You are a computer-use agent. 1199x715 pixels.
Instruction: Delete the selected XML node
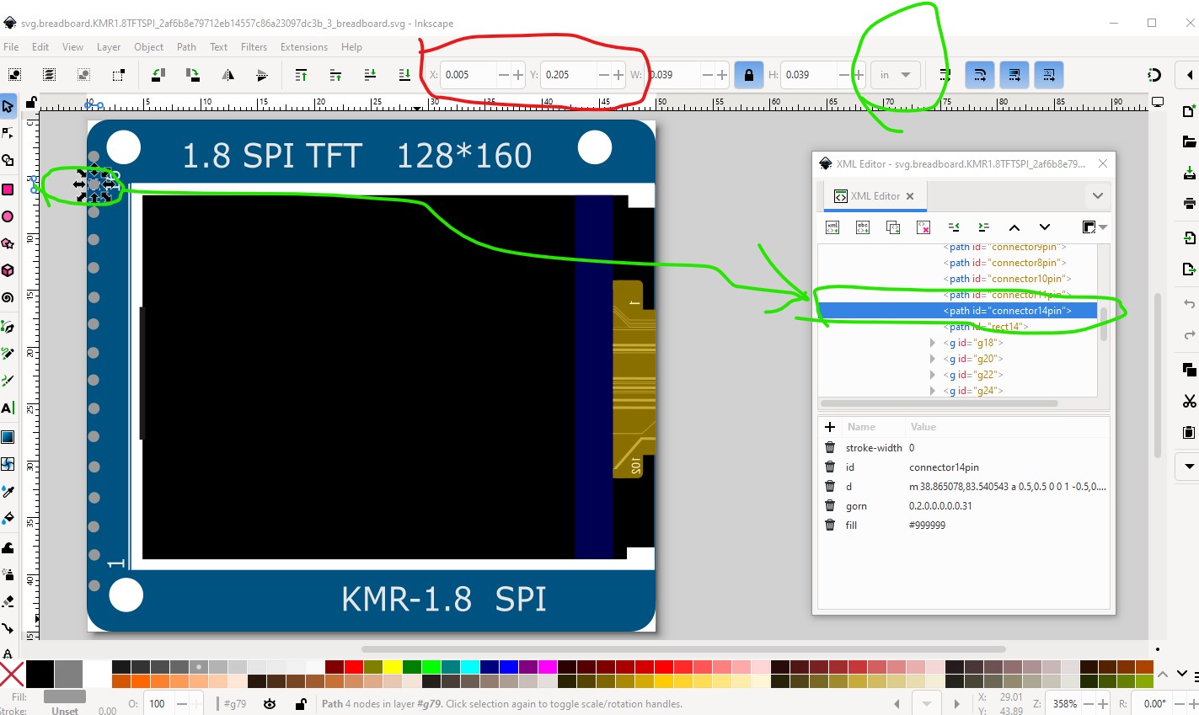tap(923, 227)
